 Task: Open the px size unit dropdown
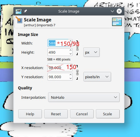click(91, 52)
